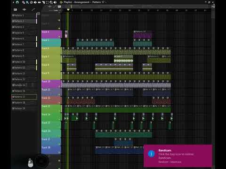Mute Track 11 using its header dot
Image resolution: width=226 pixels, height=169 pixels.
click(59, 94)
